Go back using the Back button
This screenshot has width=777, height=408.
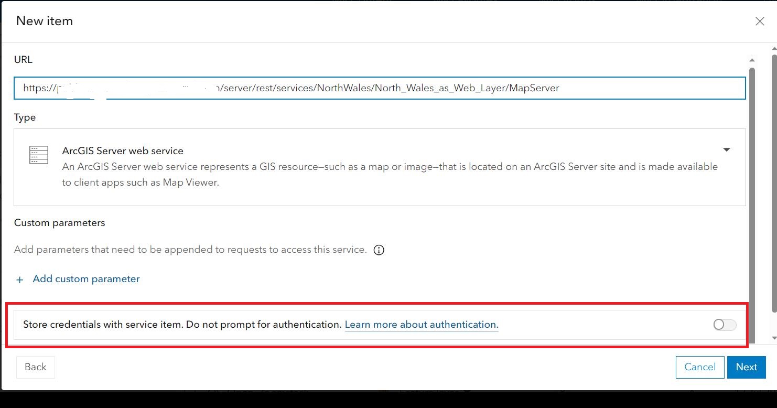tap(35, 367)
